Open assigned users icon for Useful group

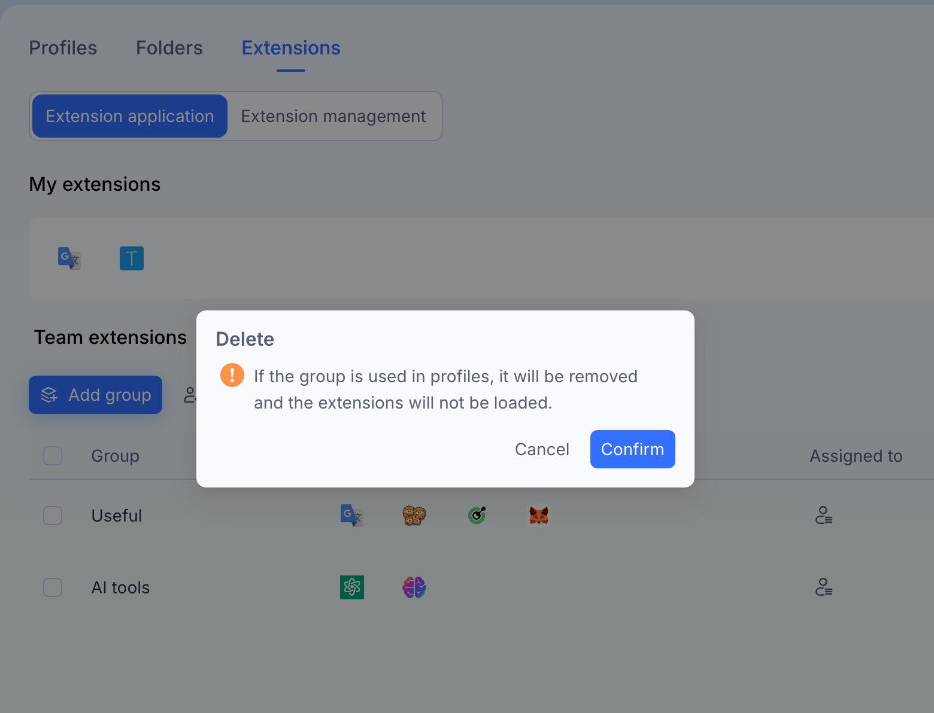(824, 515)
